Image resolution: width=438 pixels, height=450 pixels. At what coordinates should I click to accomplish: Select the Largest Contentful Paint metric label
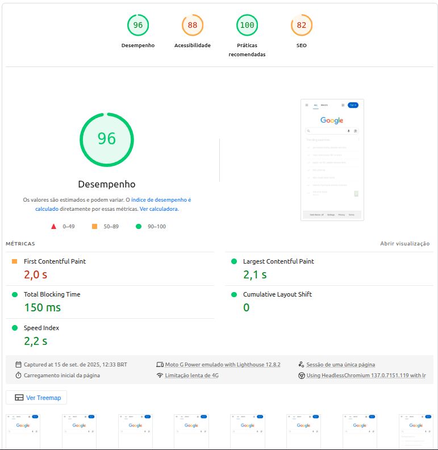point(278,261)
